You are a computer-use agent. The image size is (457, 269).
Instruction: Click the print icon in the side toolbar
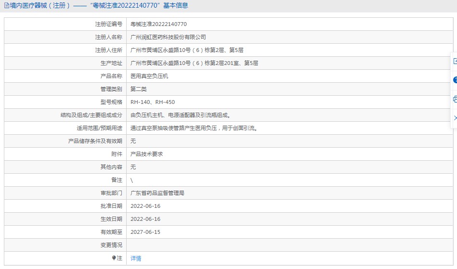455,99
